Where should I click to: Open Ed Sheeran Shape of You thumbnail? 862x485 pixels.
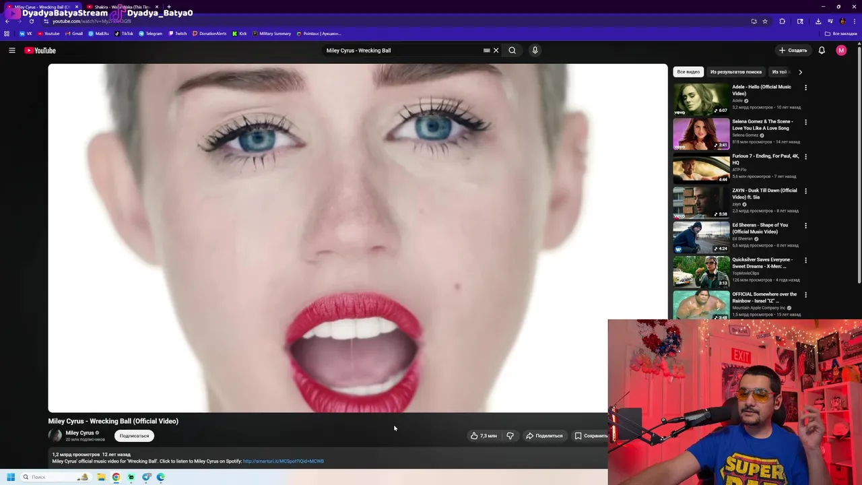pyautogui.click(x=701, y=236)
